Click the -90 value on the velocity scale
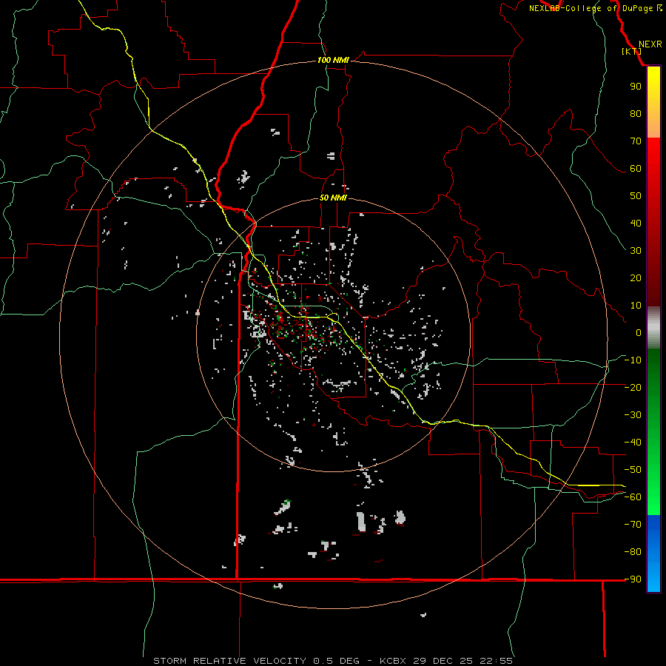This screenshot has height=666, width=666. coord(633,579)
